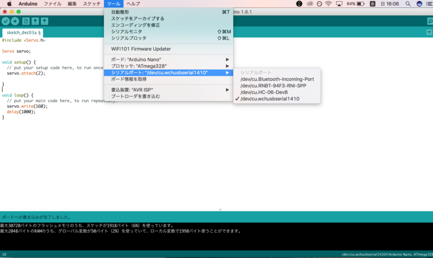Screen dimensions: 433x258
Task: Click the editor/console divider handle dot
Action: pyautogui.click(x=220, y=209)
